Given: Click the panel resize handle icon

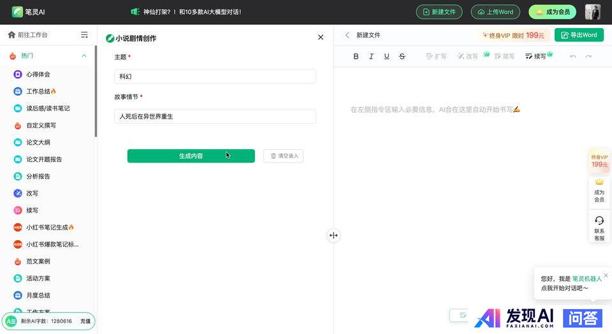Looking at the screenshot, I should tap(333, 235).
